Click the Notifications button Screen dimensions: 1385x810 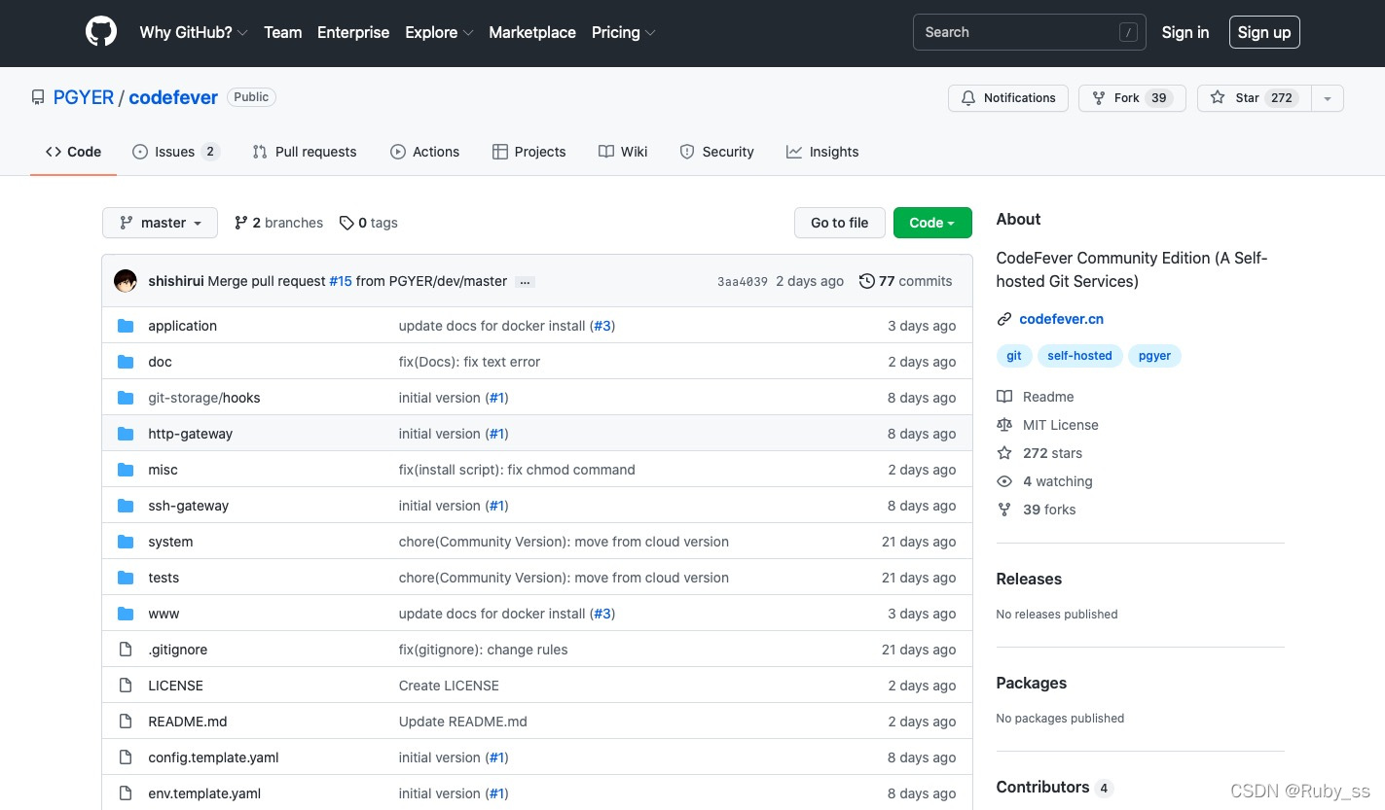click(1008, 98)
